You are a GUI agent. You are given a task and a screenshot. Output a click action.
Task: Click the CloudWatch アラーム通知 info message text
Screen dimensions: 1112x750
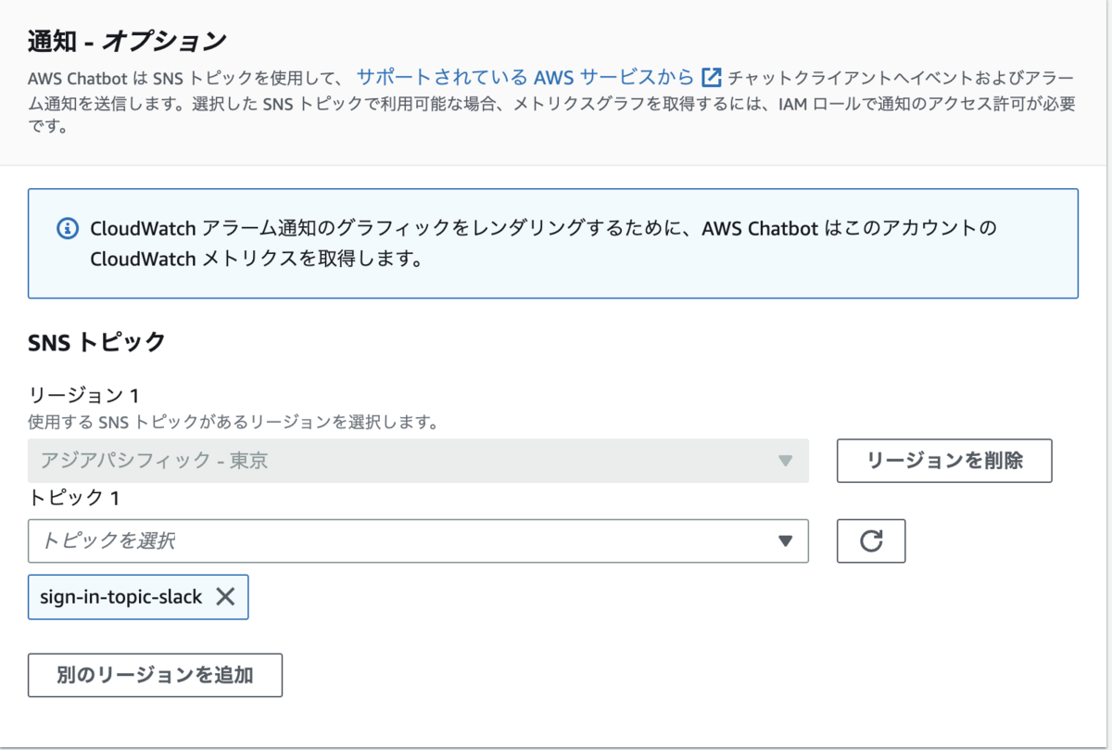pyautogui.click(x=543, y=243)
